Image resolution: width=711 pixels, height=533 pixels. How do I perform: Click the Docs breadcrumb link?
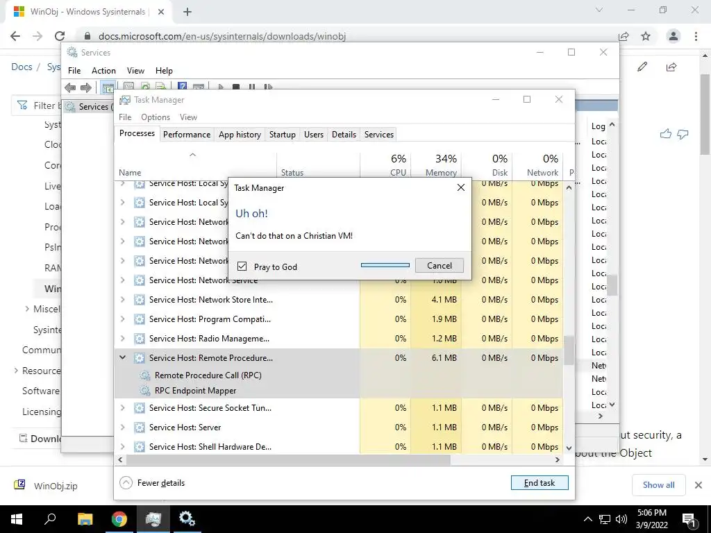pos(22,67)
